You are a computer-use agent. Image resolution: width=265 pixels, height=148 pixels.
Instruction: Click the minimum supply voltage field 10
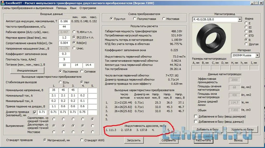(x=64, y=65)
